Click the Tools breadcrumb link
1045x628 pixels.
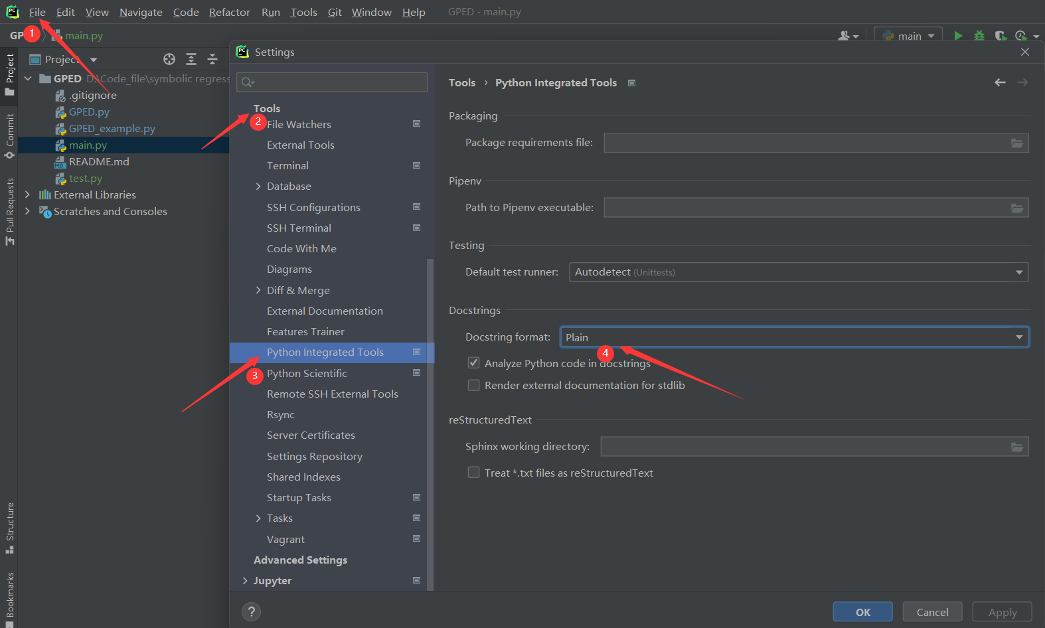pos(462,83)
